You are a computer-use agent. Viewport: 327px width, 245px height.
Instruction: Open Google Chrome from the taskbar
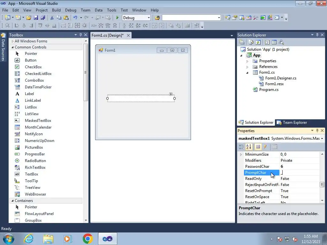[87, 239]
